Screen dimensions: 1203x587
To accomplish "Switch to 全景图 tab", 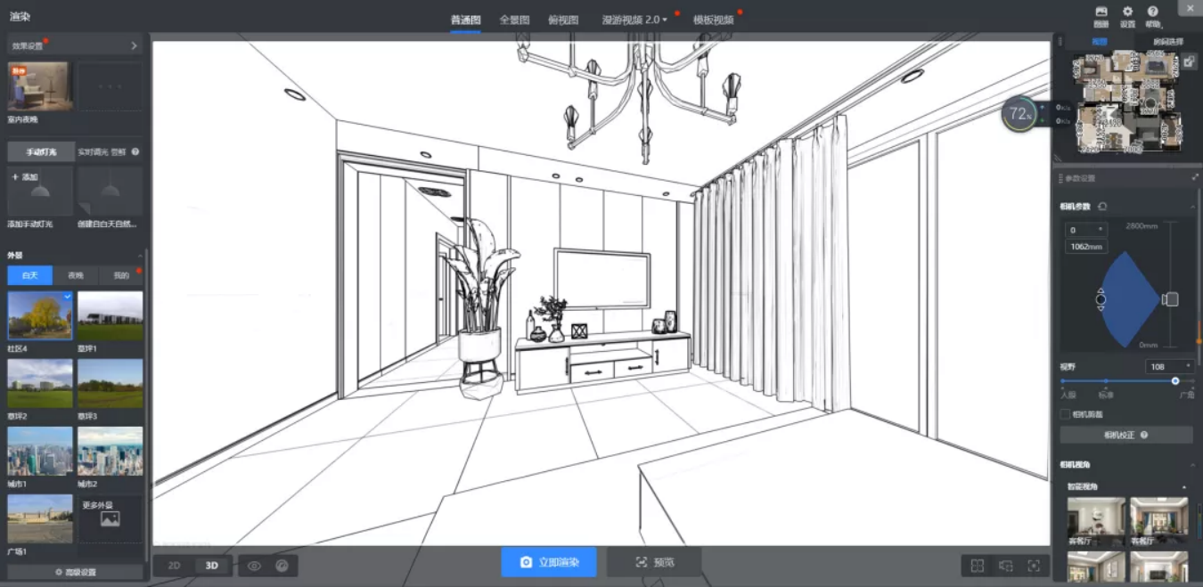I will (514, 20).
